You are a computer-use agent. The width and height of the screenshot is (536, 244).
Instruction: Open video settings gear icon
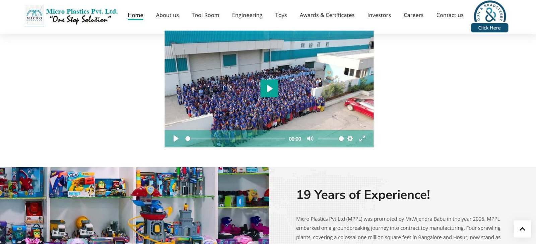pos(350,138)
